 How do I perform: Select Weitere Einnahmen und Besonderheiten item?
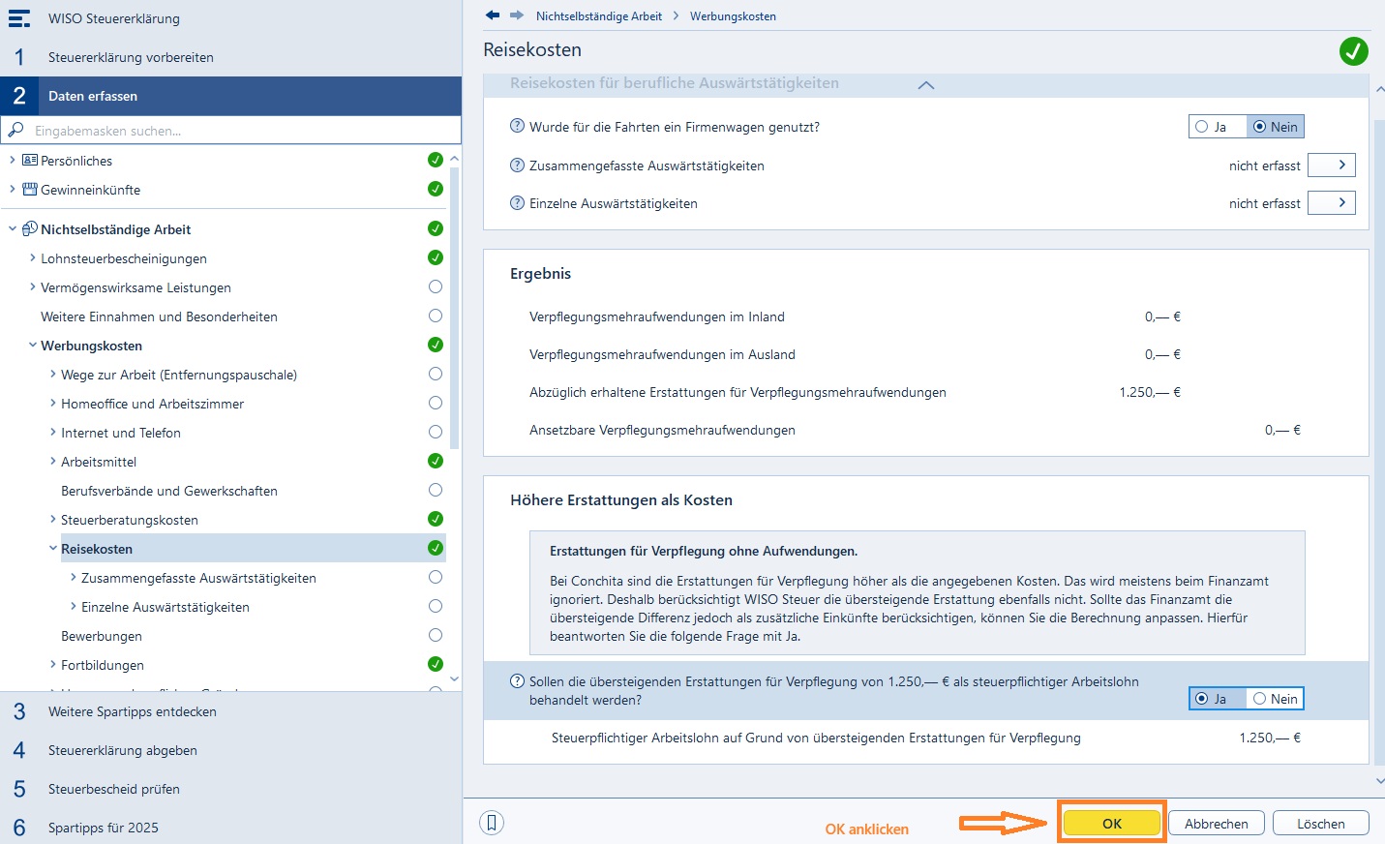(159, 316)
